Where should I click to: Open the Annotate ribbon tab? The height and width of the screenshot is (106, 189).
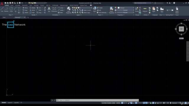tap(18, 5)
